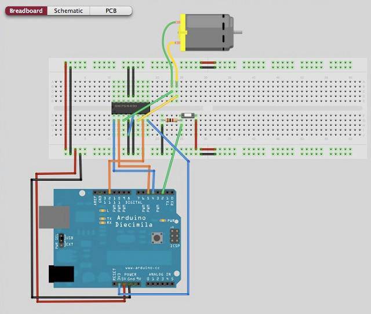371x314 pixels.
Task: Click the SN754410 motor driver chip
Action: (x=130, y=107)
